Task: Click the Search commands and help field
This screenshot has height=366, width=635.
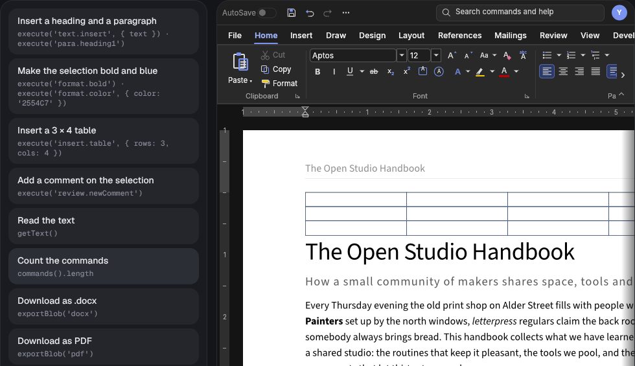Action: (520, 12)
